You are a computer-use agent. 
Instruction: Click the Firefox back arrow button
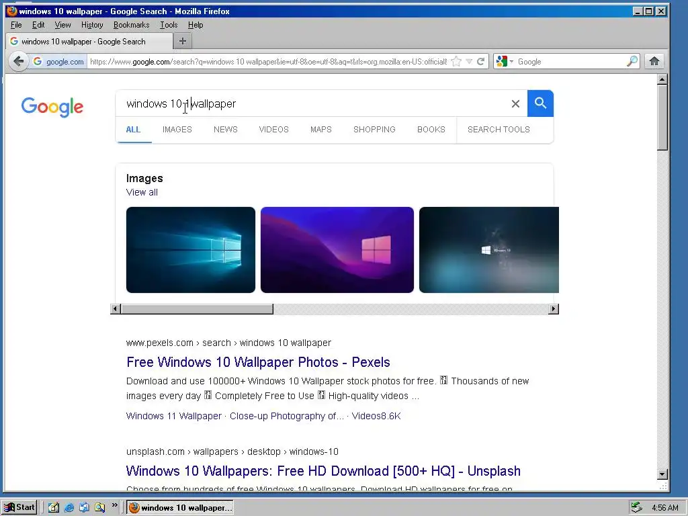(18, 61)
